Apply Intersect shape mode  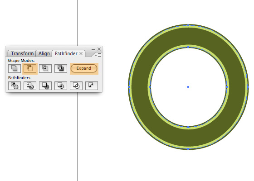click(x=45, y=68)
